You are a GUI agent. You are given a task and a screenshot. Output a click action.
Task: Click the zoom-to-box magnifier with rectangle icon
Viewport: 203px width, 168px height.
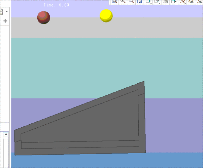point(114,2)
